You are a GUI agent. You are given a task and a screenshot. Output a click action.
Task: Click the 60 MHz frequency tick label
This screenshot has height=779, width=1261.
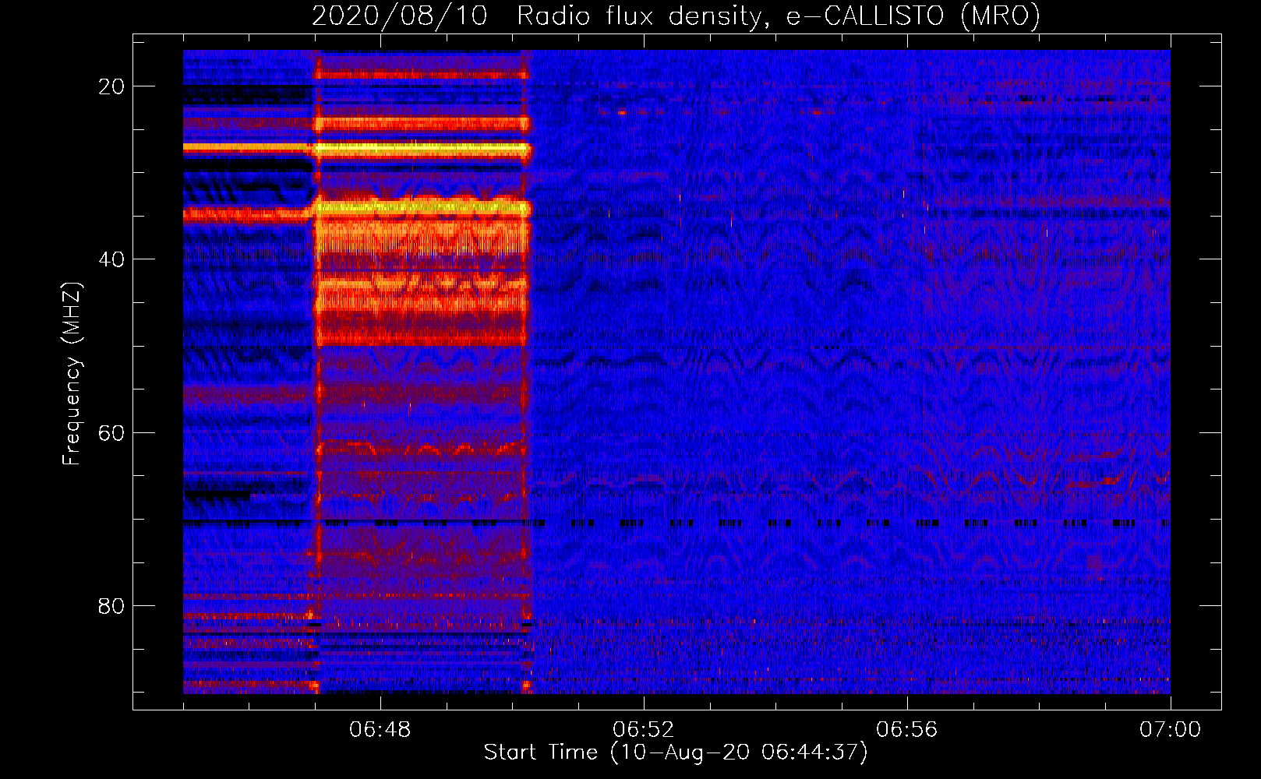111,432
